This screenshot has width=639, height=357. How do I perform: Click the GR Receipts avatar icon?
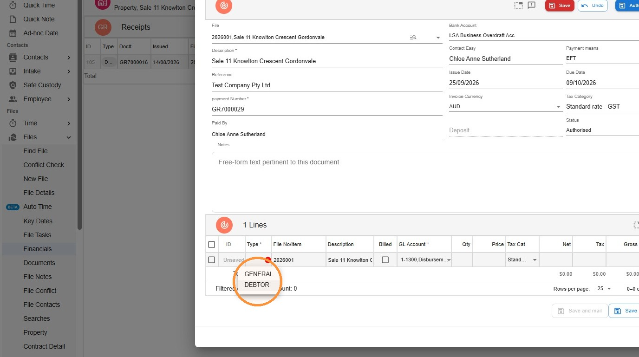pos(103,27)
